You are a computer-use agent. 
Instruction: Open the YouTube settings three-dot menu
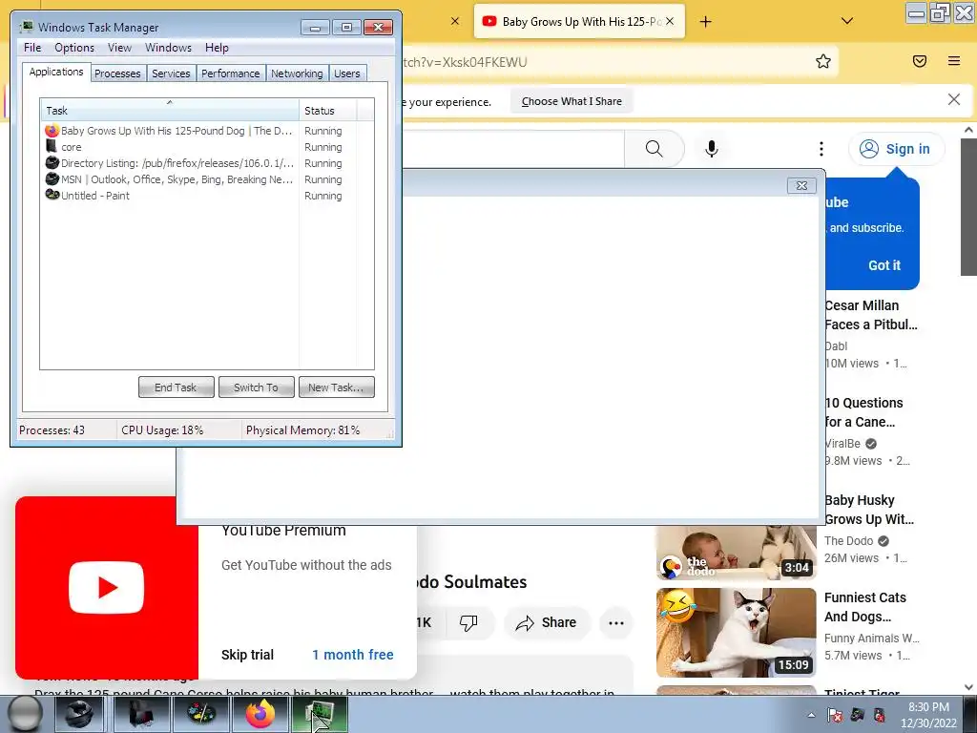(x=821, y=148)
